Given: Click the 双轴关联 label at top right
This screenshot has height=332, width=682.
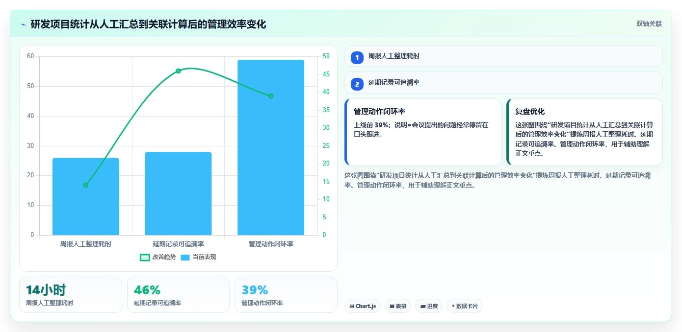Looking at the screenshot, I should [x=649, y=24].
